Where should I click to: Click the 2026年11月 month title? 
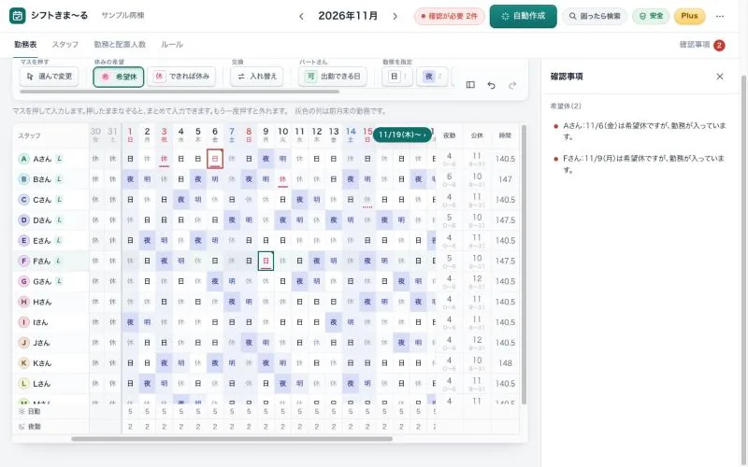click(348, 16)
